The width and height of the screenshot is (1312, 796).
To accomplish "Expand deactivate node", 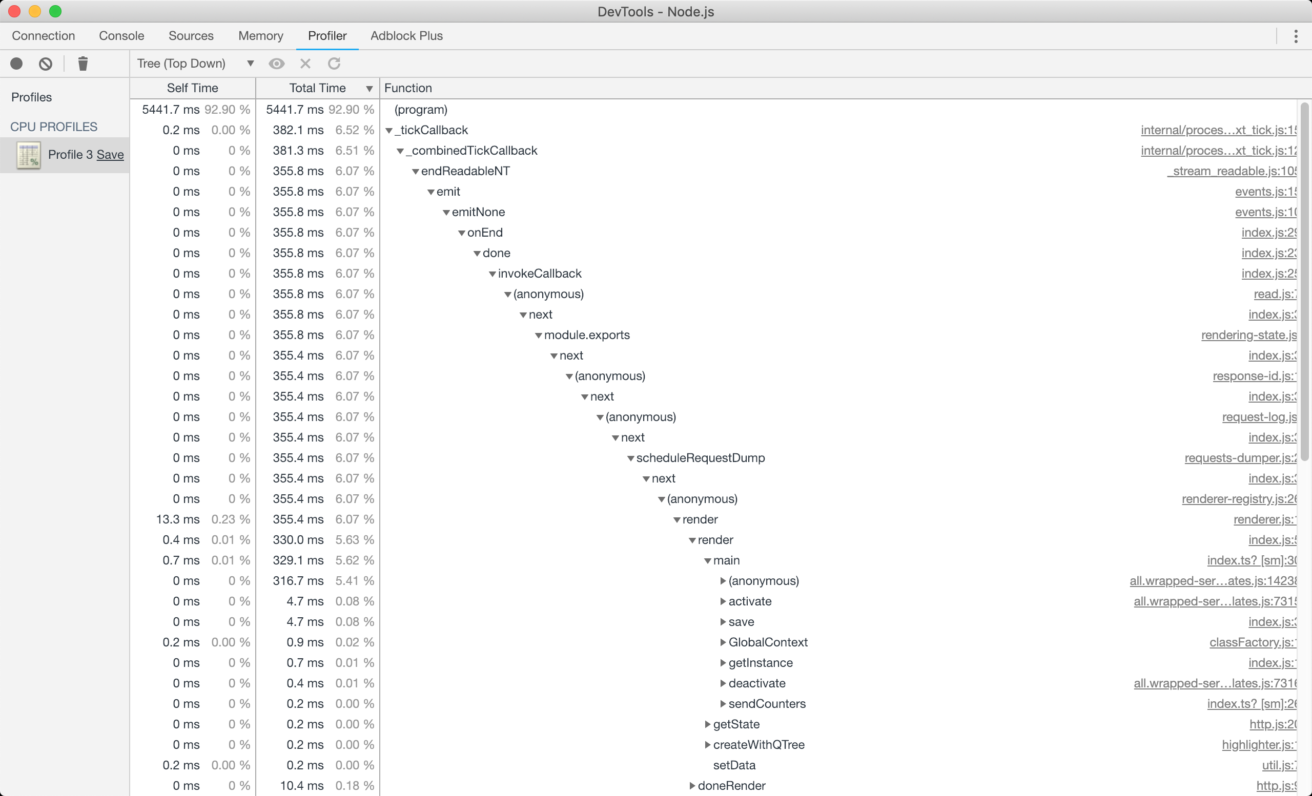I will coord(723,683).
